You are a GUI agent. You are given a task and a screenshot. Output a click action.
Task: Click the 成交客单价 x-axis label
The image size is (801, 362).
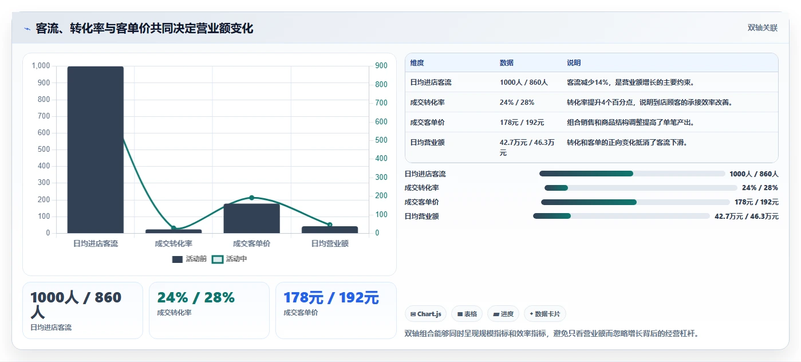coord(252,243)
